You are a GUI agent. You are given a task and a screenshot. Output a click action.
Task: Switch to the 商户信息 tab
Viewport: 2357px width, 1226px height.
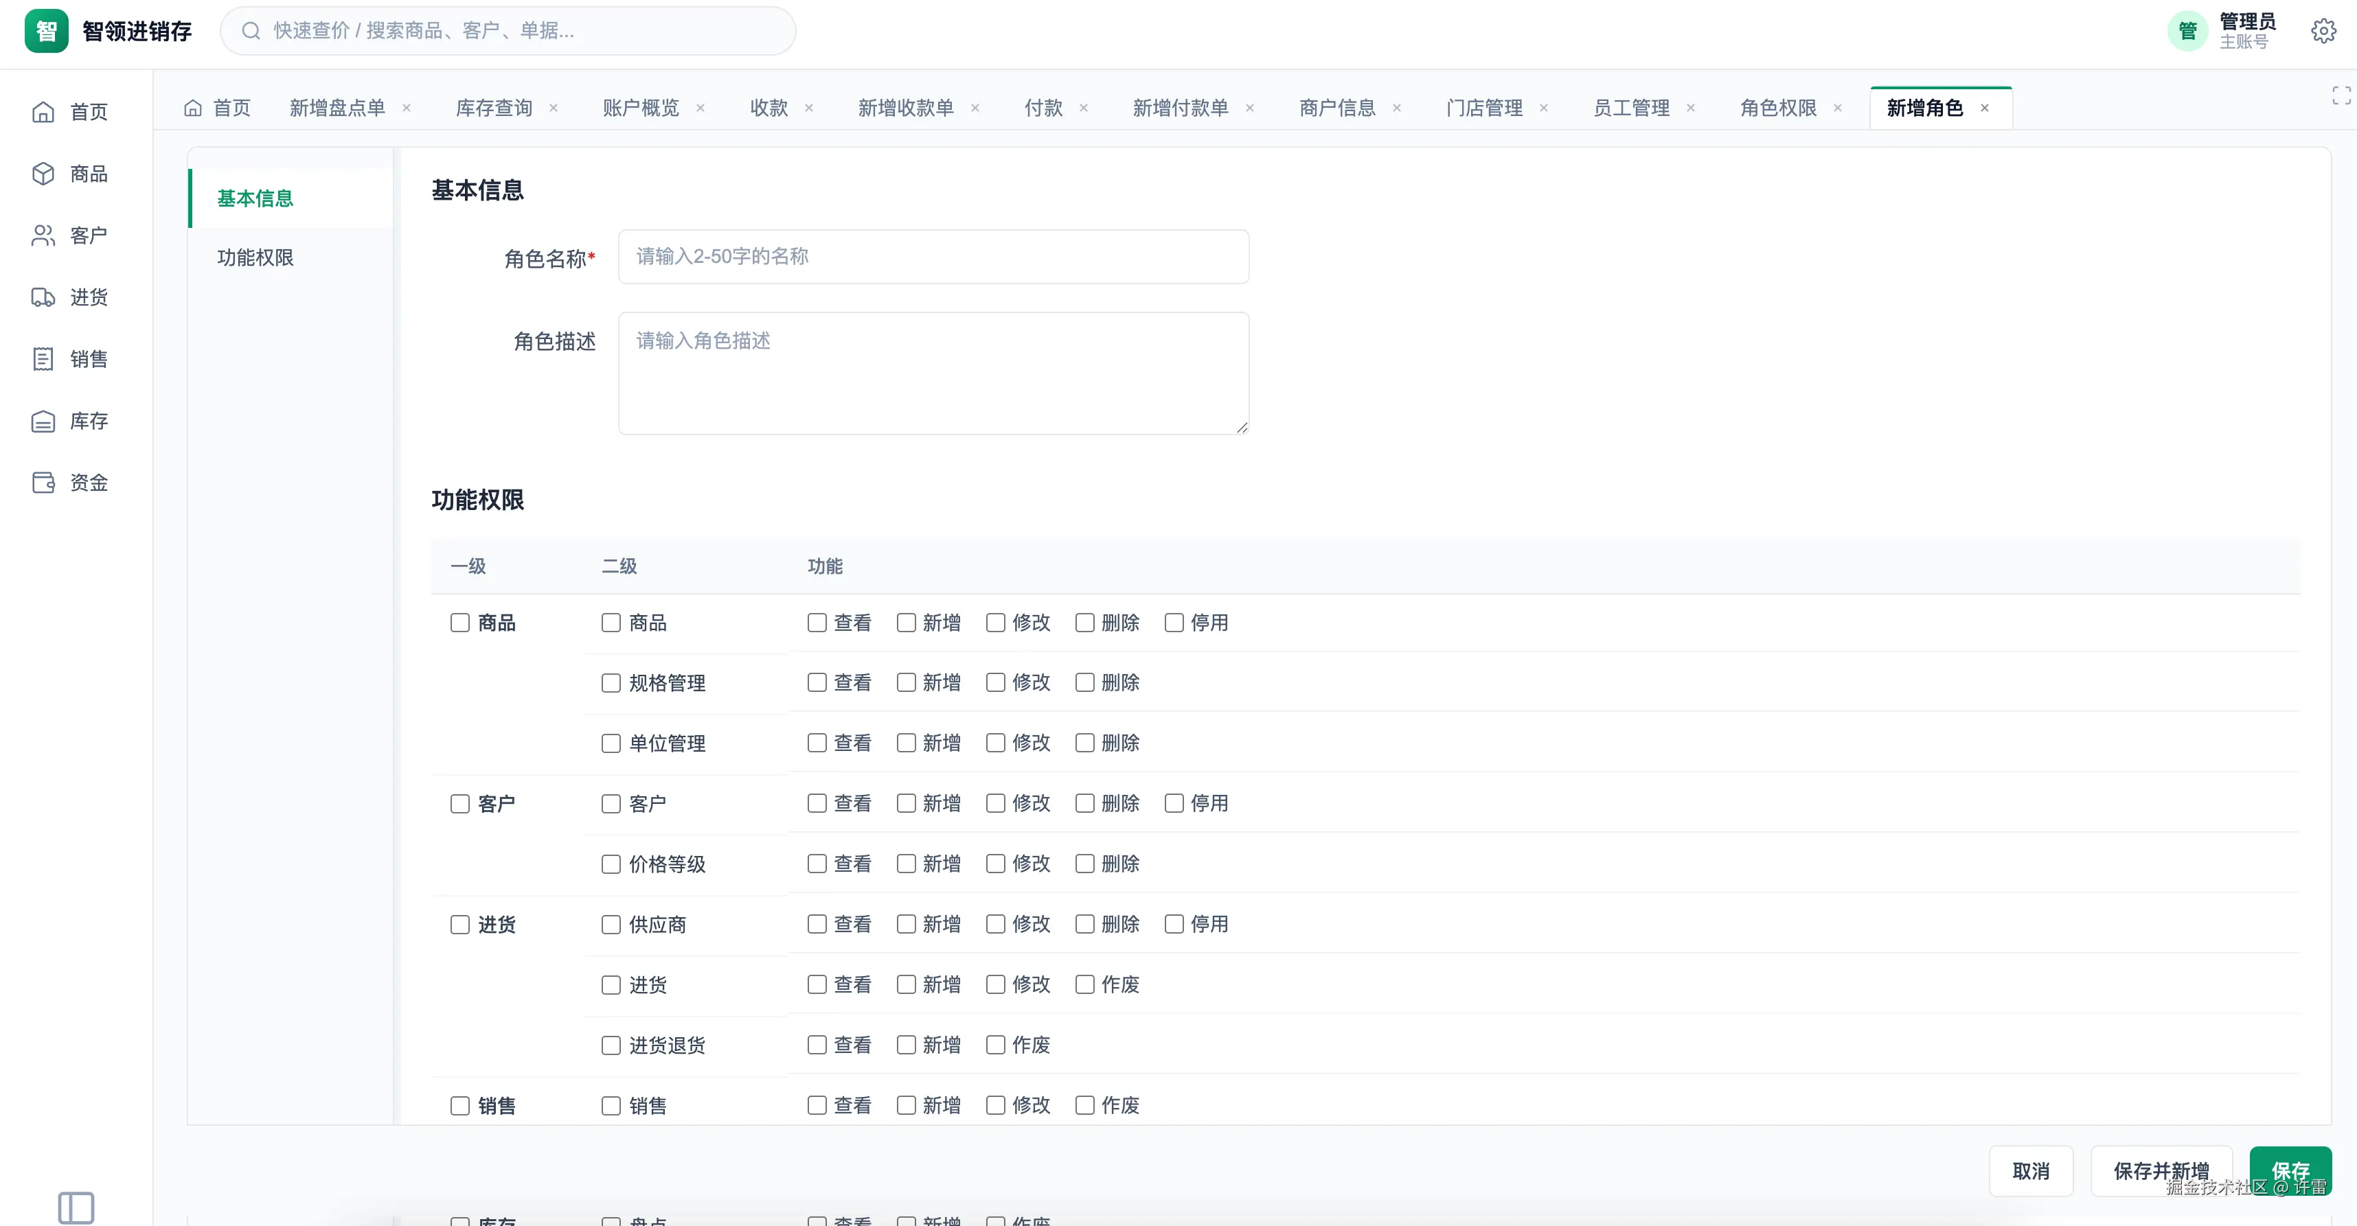click(x=1336, y=108)
